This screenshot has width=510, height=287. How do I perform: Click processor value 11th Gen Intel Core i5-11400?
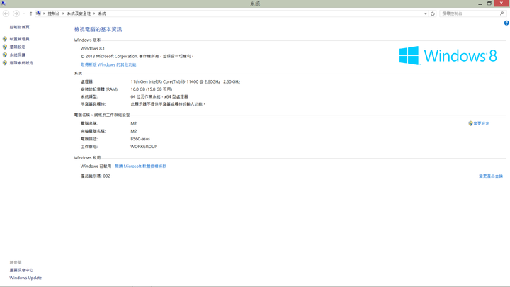[186, 81]
